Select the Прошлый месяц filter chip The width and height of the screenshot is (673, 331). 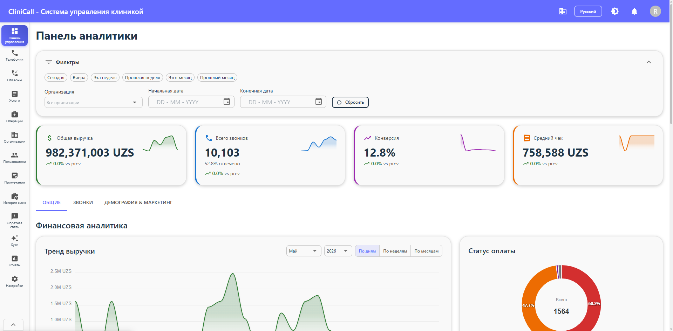[x=217, y=77]
